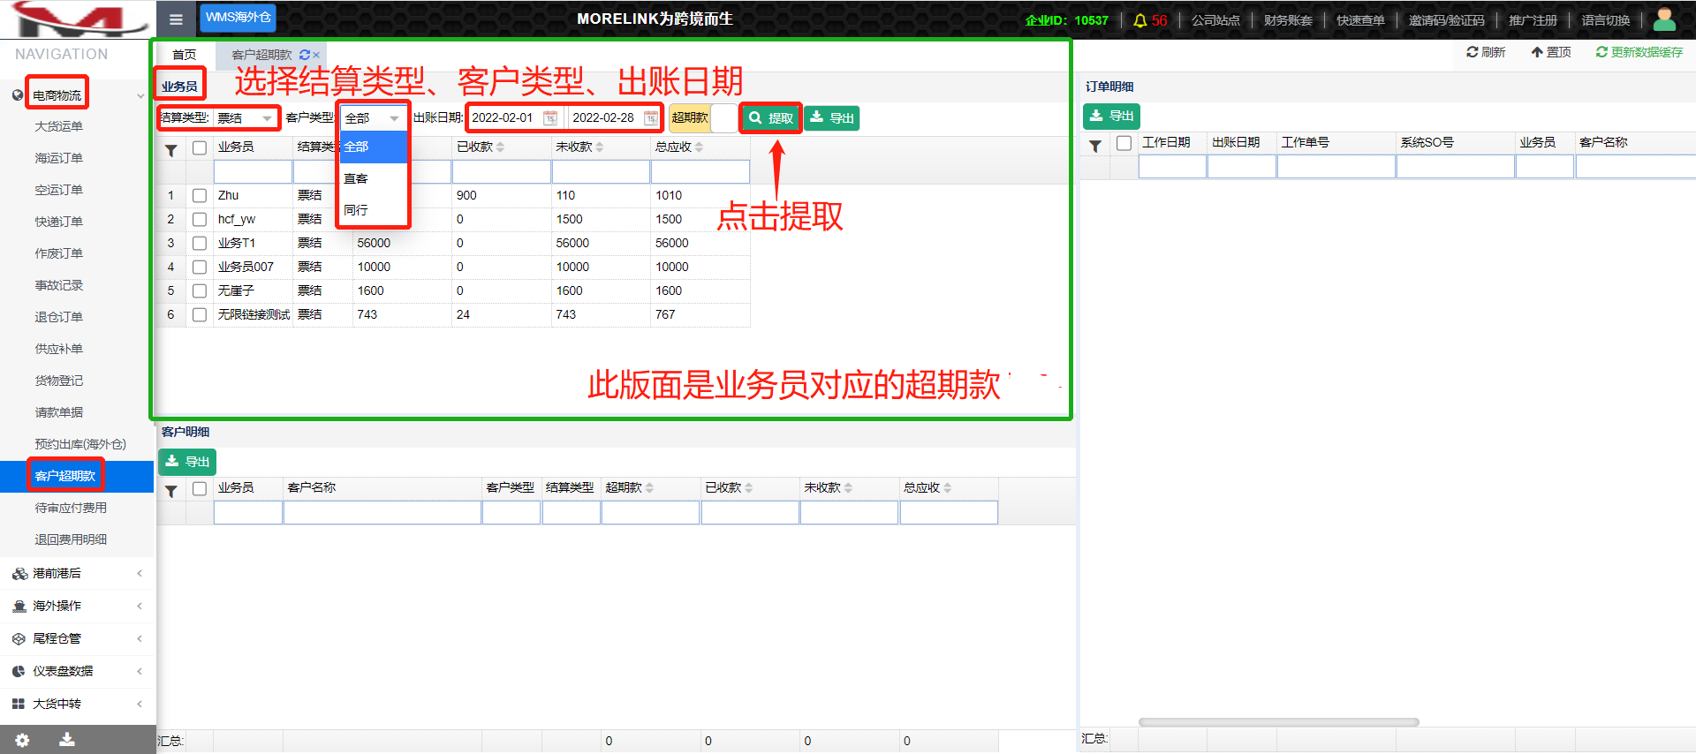Toggle select-all checkbox in 订单明细 table header

(1124, 143)
